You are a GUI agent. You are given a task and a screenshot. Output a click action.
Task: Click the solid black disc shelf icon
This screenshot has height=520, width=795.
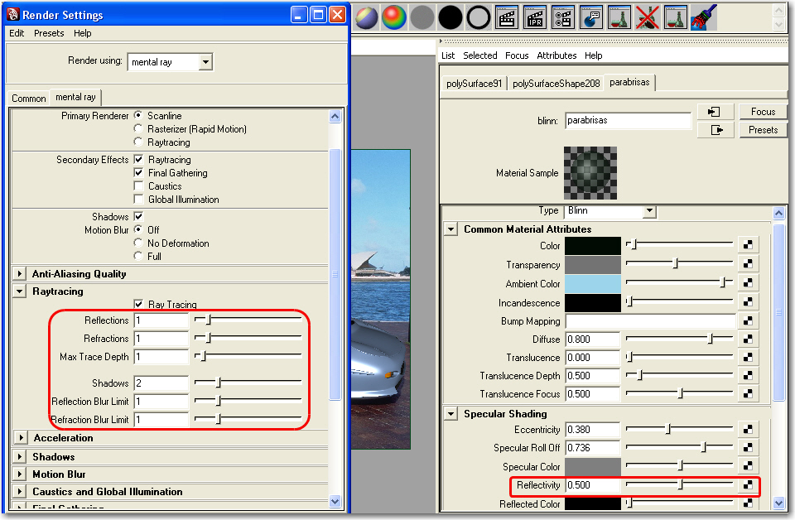[450, 17]
